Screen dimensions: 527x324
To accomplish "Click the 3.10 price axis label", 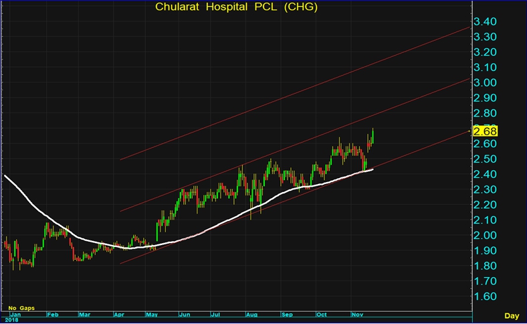I will (485, 68).
